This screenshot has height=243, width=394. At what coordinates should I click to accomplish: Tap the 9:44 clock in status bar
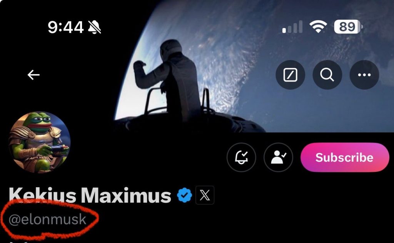point(65,27)
